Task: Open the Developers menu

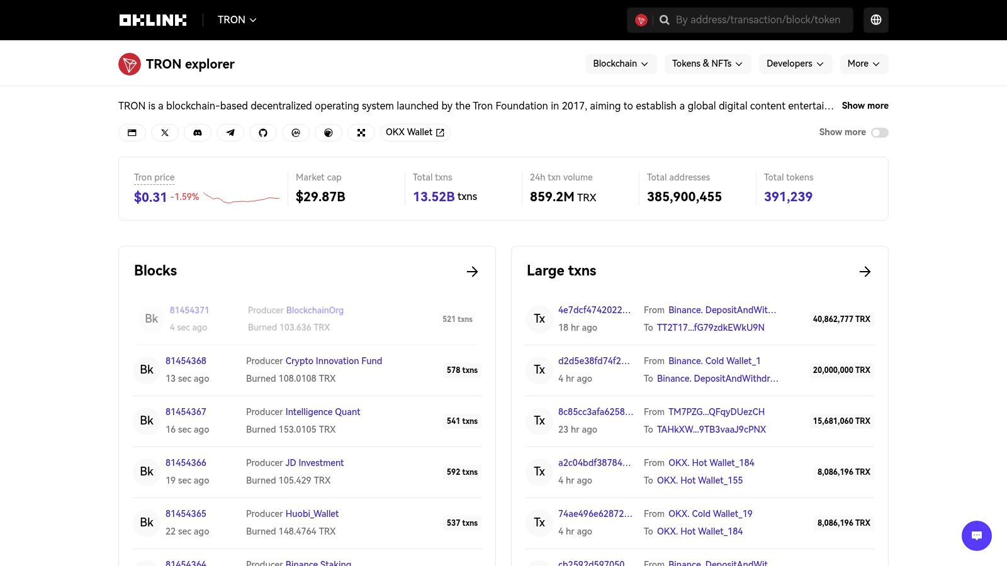Action: click(x=795, y=64)
